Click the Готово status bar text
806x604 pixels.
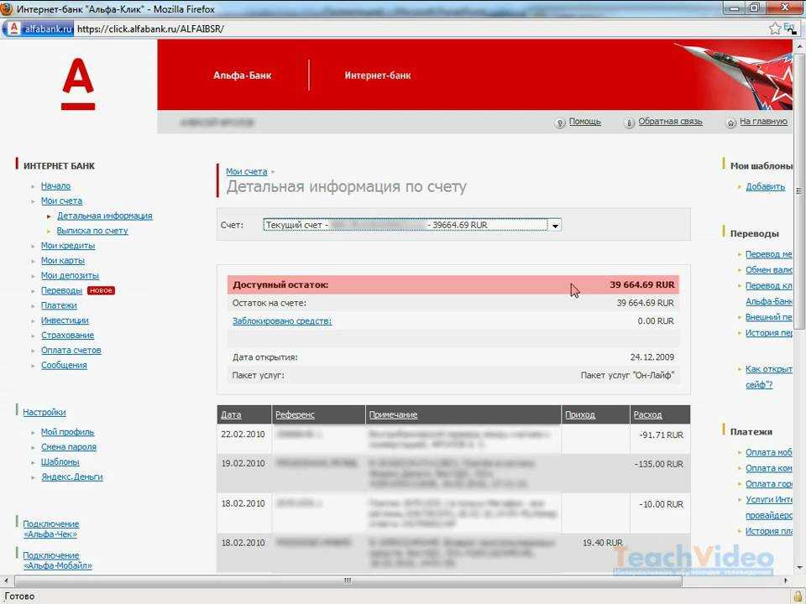pyautogui.click(x=19, y=596)
